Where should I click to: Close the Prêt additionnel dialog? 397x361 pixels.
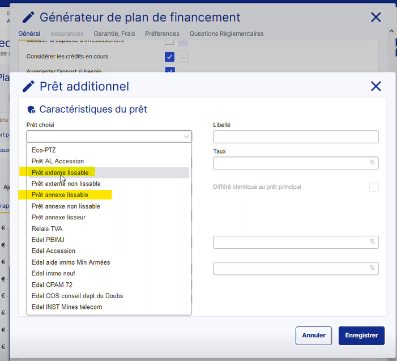375,86
